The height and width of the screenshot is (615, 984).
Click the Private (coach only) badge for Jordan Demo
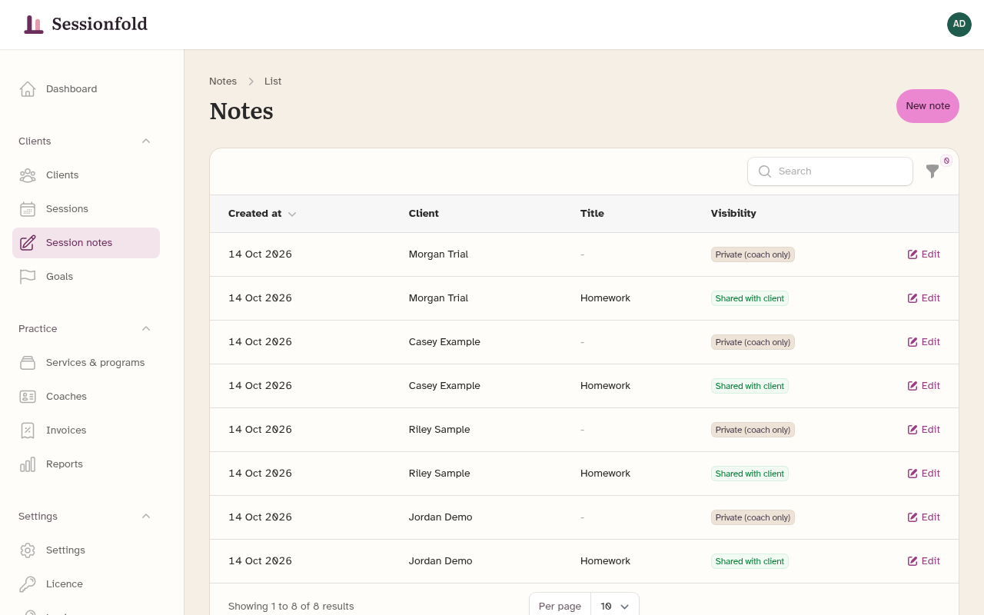click(x=753, y=517)
